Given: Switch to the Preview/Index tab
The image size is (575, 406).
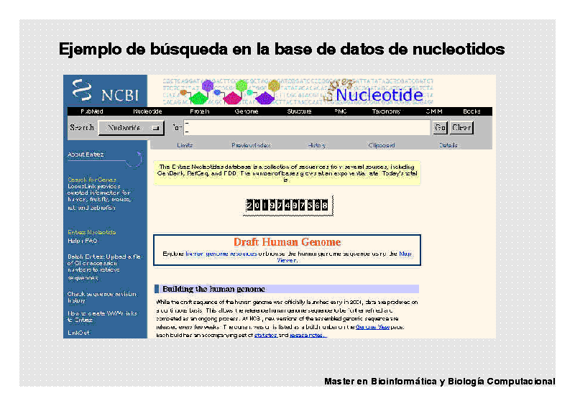Looking at the screenshot, I should pyautogui.click(x=251, y=145).
